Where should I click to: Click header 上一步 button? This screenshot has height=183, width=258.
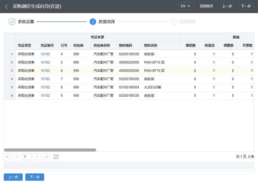[x=227, y=6]
